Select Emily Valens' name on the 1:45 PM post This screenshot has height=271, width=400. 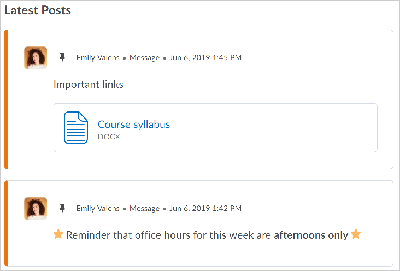[x=98, y=57]
